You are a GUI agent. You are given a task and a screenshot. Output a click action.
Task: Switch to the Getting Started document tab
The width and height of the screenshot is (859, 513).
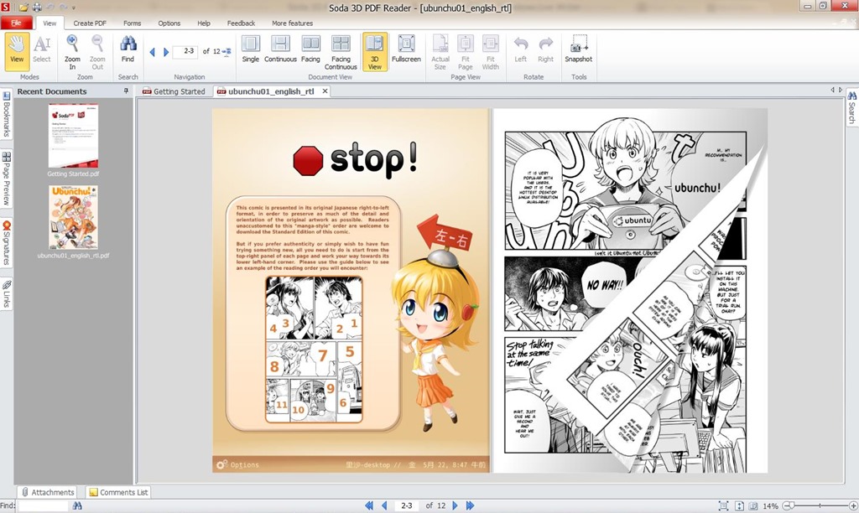click(x=174, y=91)
